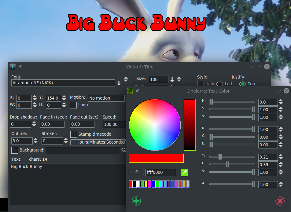The image size is (291, 212).
Task: Click the # hex color button
Action: [136, 172]
